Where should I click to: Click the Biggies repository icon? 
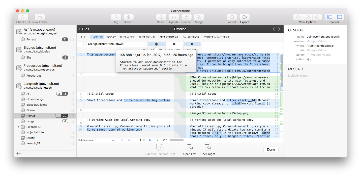click(19, 49)
